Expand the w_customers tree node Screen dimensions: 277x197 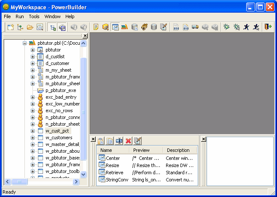tap(33, 138)
